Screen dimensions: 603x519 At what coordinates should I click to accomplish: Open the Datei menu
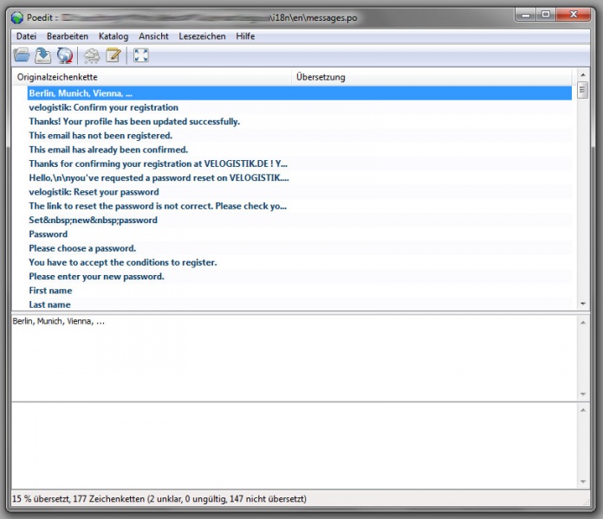click(x=26, y=36)
